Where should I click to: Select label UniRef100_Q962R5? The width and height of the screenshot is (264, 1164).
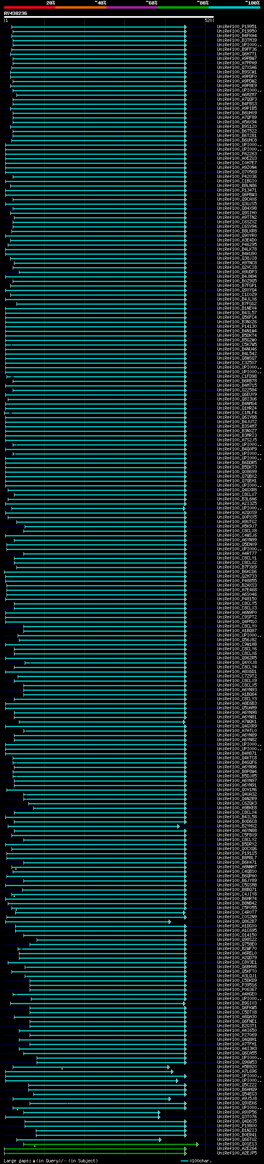(237, 658)
